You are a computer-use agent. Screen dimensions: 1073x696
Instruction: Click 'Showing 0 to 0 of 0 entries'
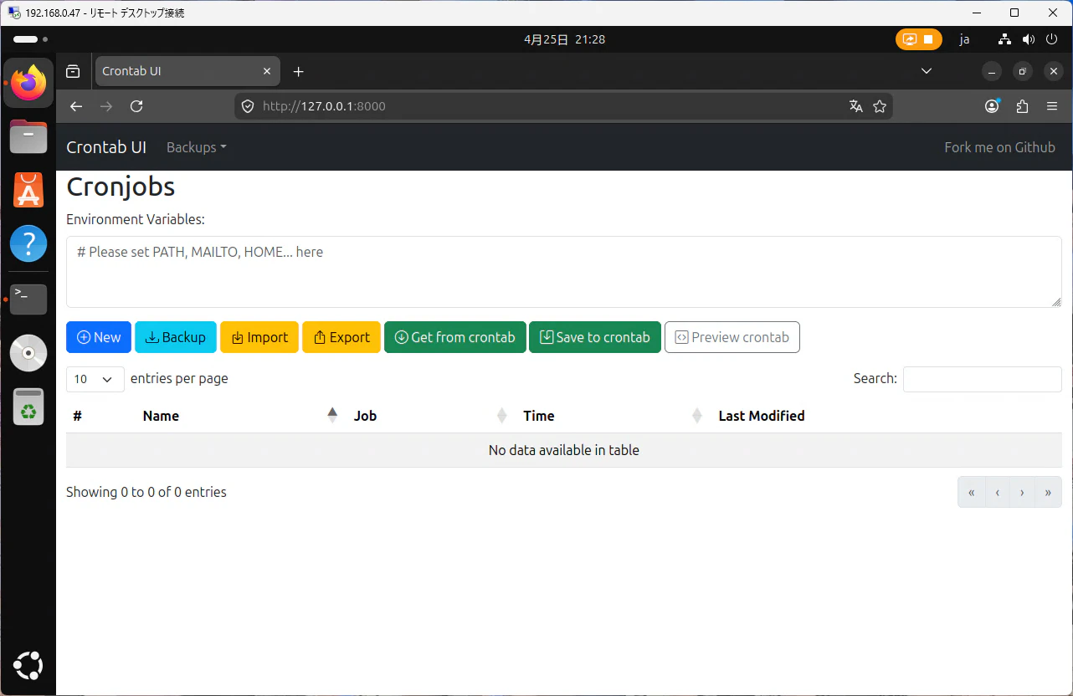[x=146, y=492]
